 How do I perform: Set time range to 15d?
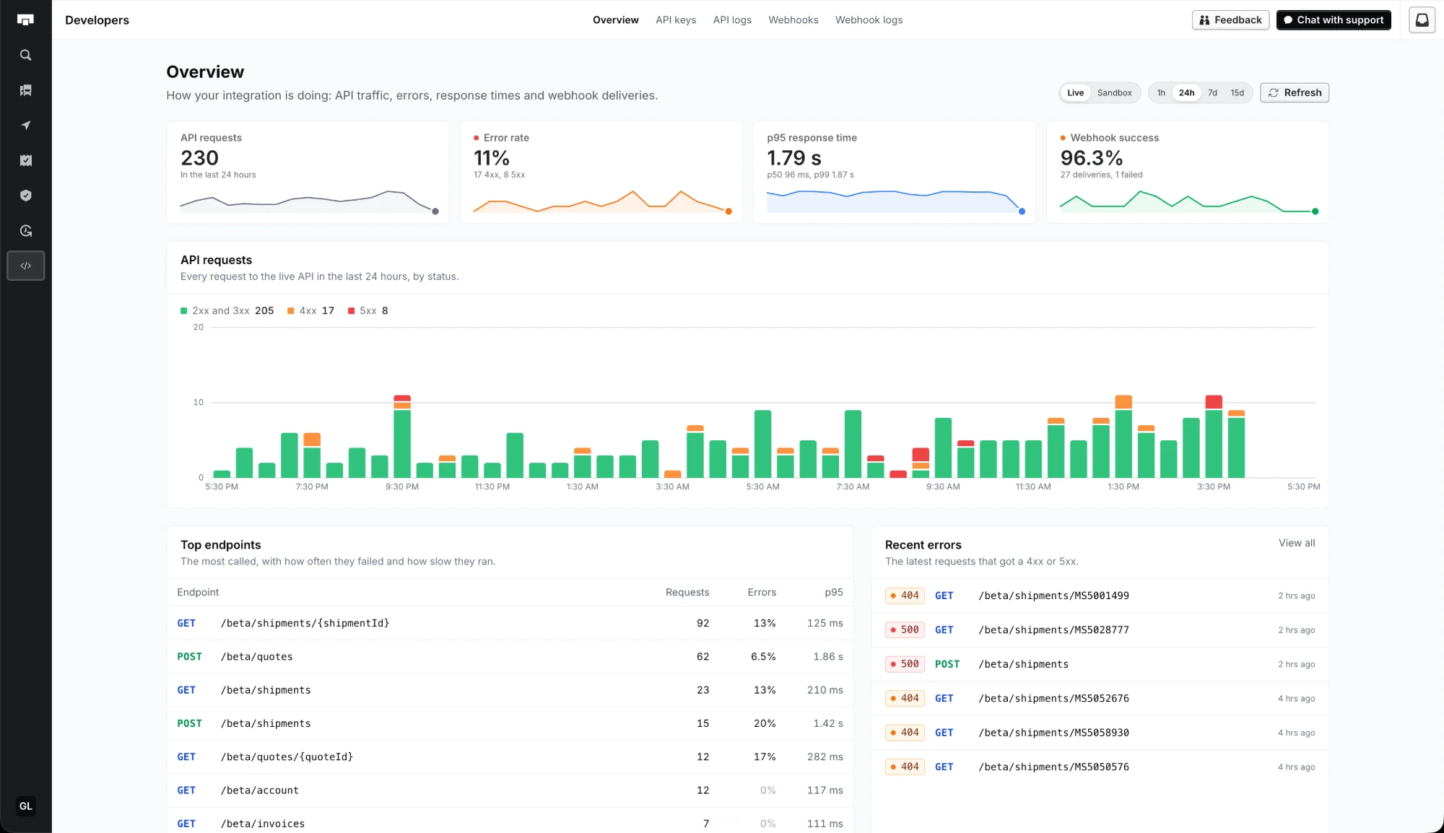[x=1238, y=92]
